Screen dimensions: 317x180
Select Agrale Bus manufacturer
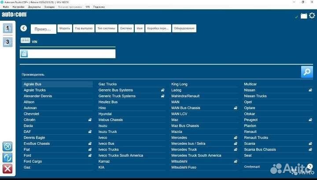pos(57,84)
